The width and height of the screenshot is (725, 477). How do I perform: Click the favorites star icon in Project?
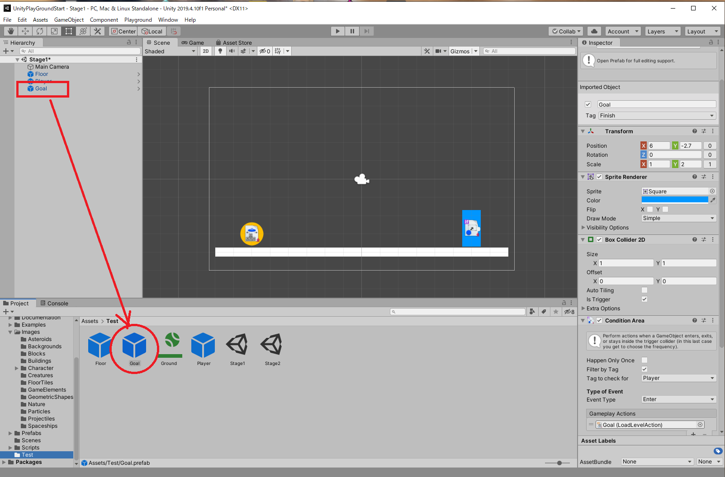556,312
